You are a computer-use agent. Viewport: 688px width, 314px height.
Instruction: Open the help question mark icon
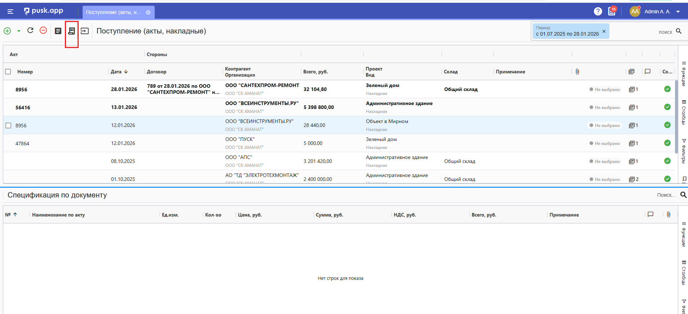point(598,12)
